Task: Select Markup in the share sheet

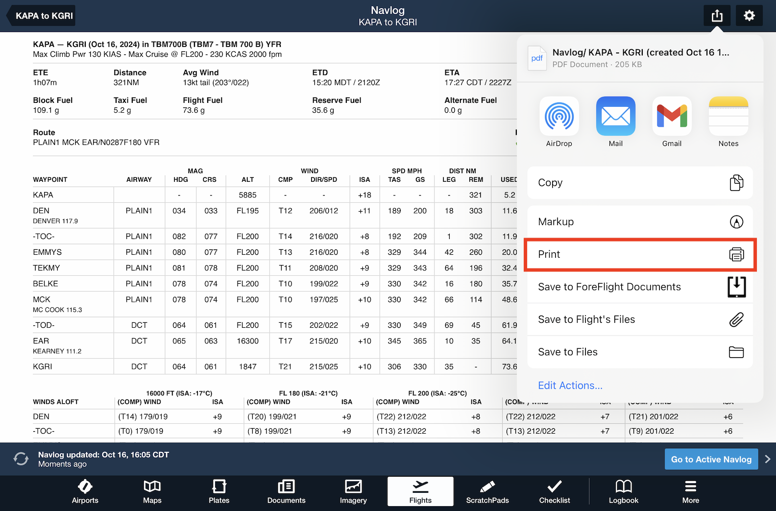Action: point(640,222)
